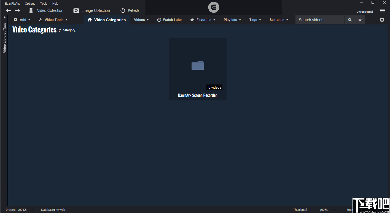Click the Refresh label
This screenshot has height=213, width=390.
pyautogui.click(x=133, y=10)
